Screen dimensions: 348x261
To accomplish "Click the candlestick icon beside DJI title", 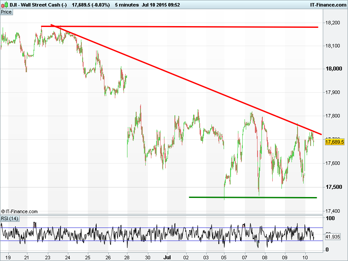I will coord(5,4).
